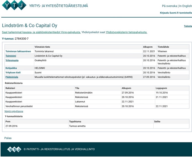192x157 pixels.
Task: Click the Yrityksen kieli row label
Action: click(13, 73)
